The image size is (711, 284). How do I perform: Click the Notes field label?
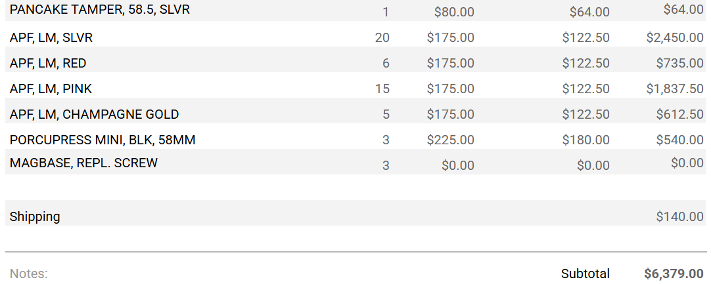click(x=29, y=274)
